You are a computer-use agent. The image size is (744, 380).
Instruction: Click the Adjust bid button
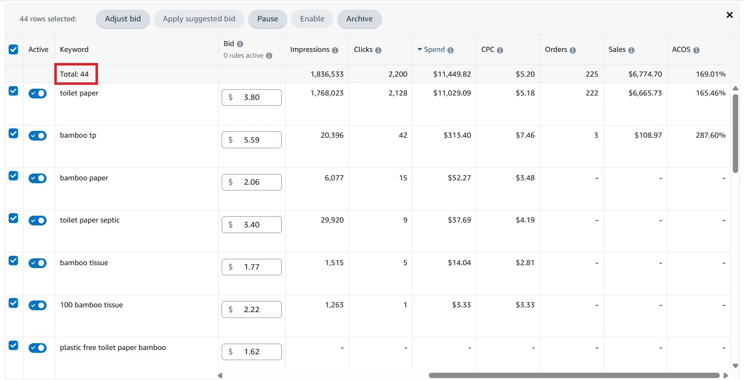point(123,19)
